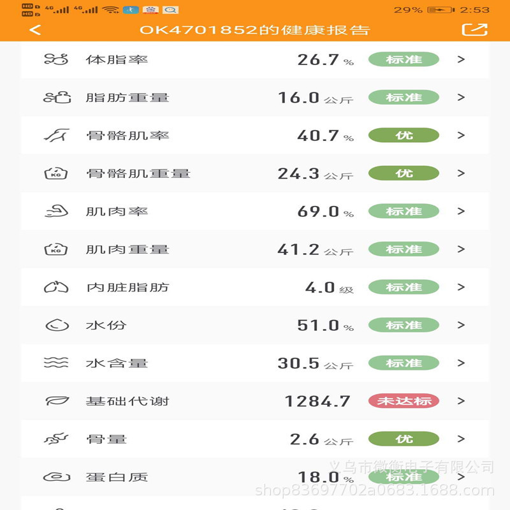Tap the bone mass icon

[x=56, y=439]
